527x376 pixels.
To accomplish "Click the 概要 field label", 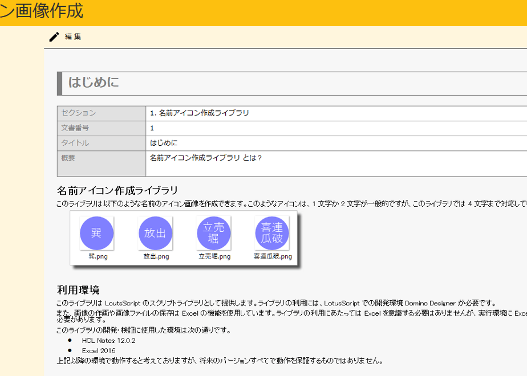I will tap(68, 158).
